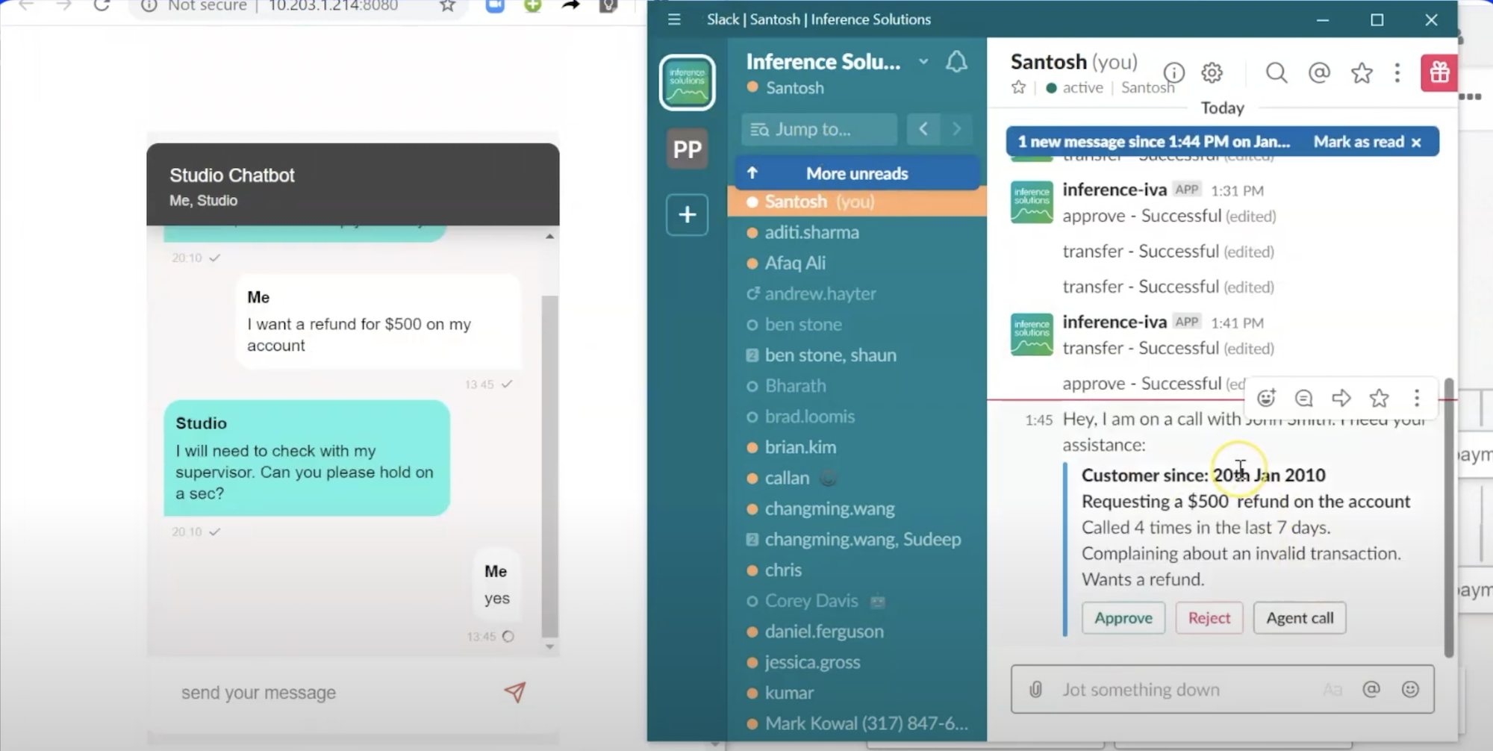Click the Reject button
This screenshot has width=1493, height=751.
pyautogui.click(x=1209, y=618)
